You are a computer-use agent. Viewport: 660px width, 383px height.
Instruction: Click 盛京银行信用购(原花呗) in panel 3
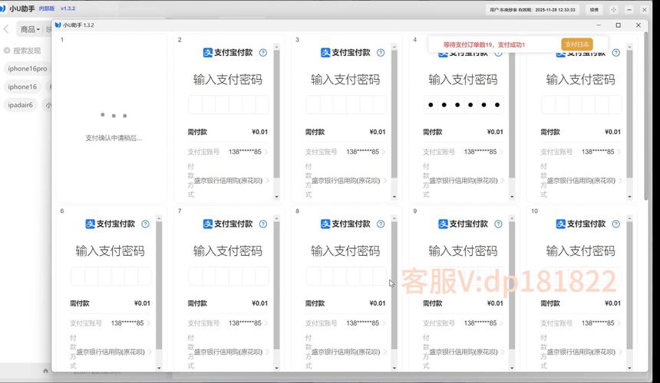[346, 181]
